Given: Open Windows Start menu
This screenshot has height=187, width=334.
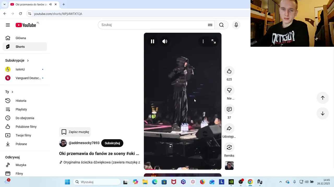Looking at the screenshot, I should (x=67, y=182).
